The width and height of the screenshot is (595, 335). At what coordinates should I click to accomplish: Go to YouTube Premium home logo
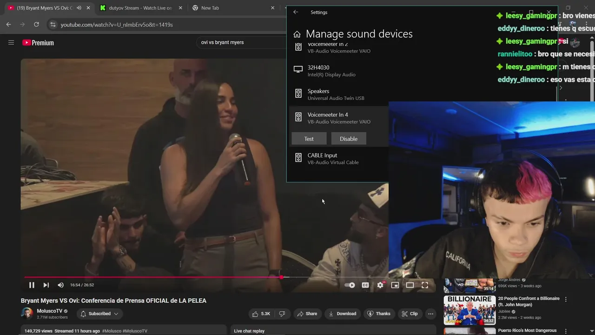(38, 42)
